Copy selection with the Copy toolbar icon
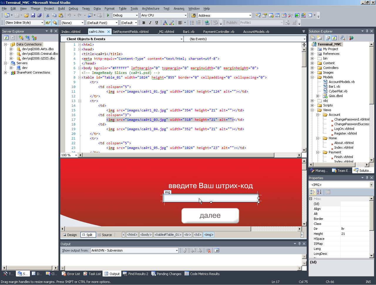 coord(54,15)
